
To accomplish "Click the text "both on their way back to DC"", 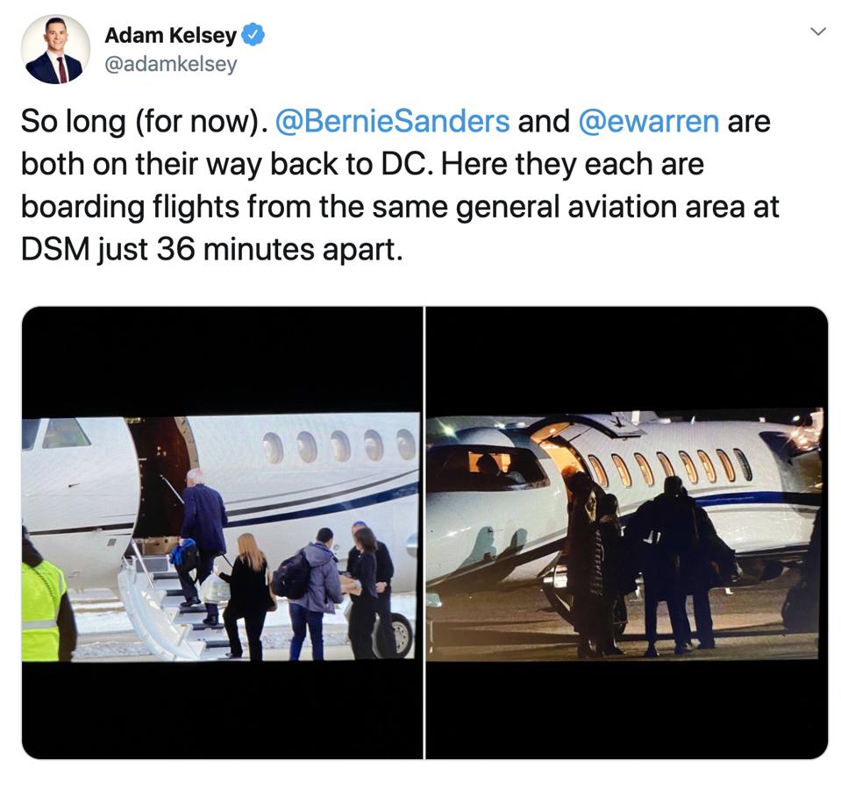I will (x=224, y=164).
